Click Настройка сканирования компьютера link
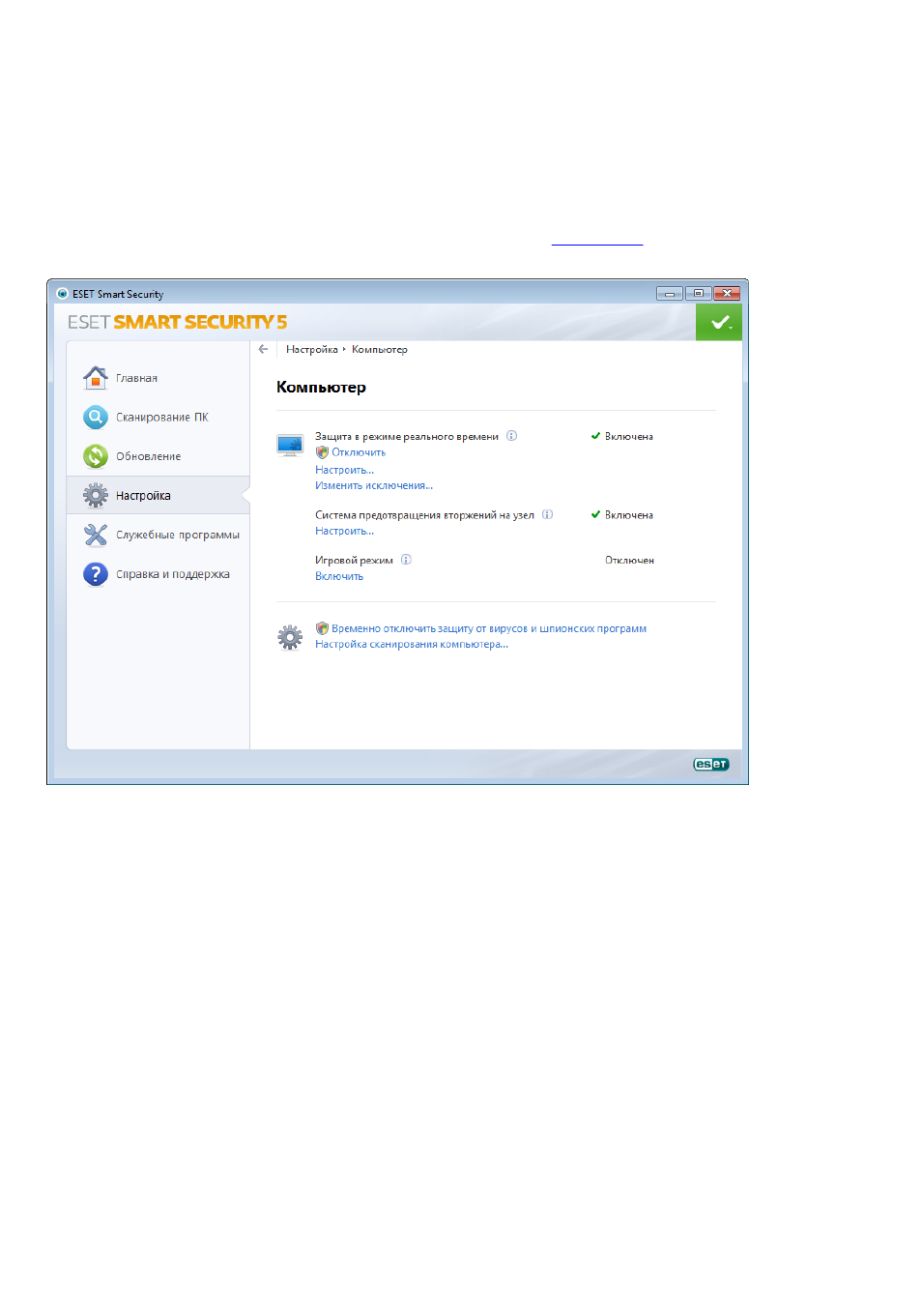 point(412,644)
